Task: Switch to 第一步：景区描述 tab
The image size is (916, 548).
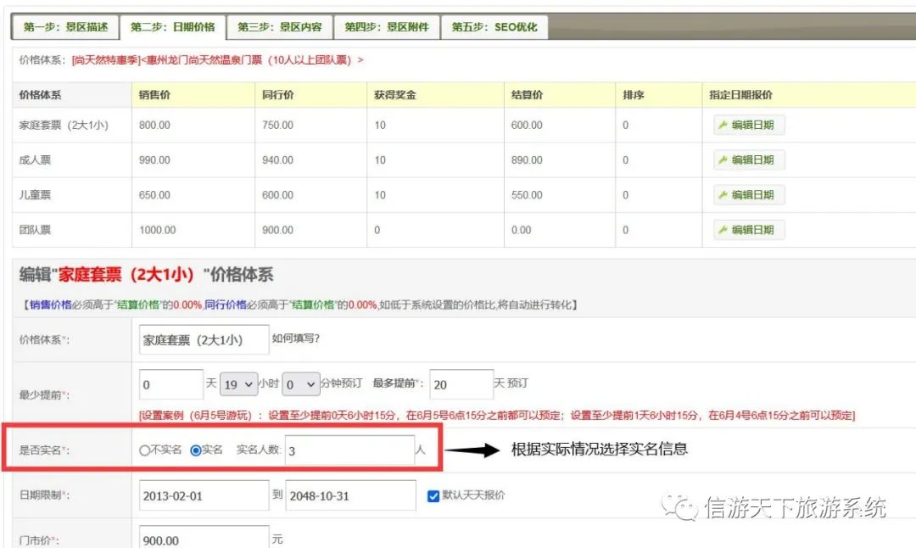Action: [x=64, y=27]
